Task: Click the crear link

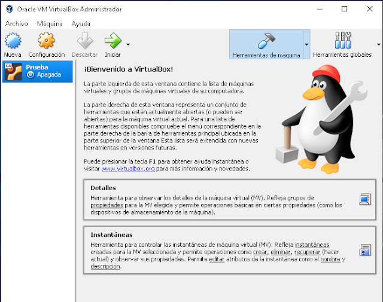Action: (x=260, y=252)
